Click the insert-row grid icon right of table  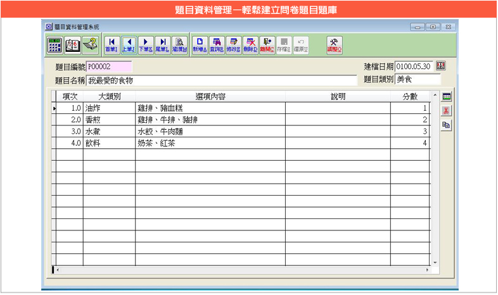point(446,96)
